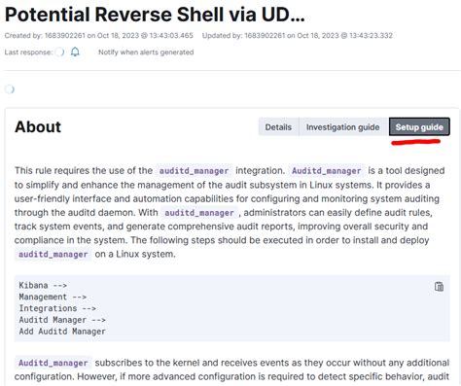
Task: Click the Potential Reverse Shell rule title
Action: click(x=155, y=15)
